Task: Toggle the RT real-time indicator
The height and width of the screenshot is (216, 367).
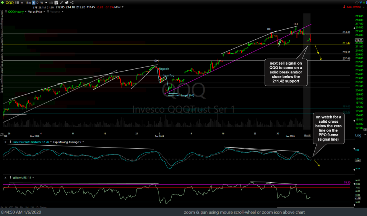Action: (365, 3)
